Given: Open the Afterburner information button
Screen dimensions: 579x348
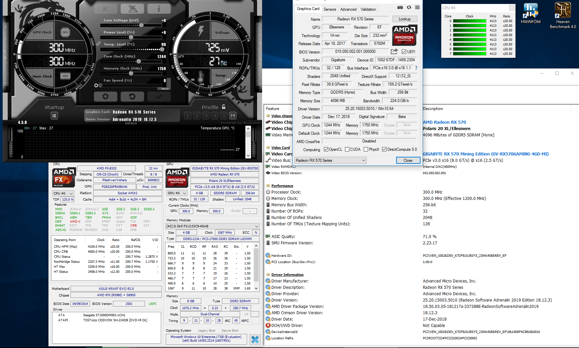Looking at the screenshot, I should pyautogui.click(x=159, y=9).
